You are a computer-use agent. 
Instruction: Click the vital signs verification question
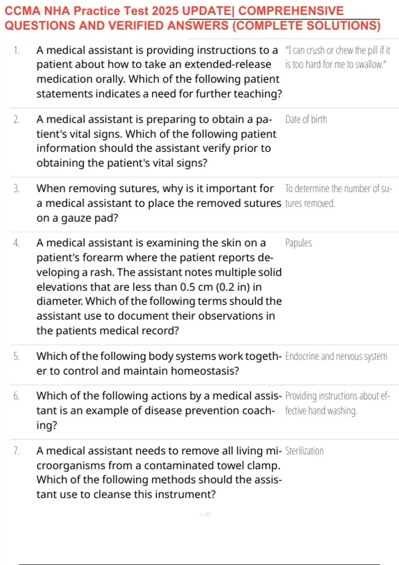click(156, 141)
